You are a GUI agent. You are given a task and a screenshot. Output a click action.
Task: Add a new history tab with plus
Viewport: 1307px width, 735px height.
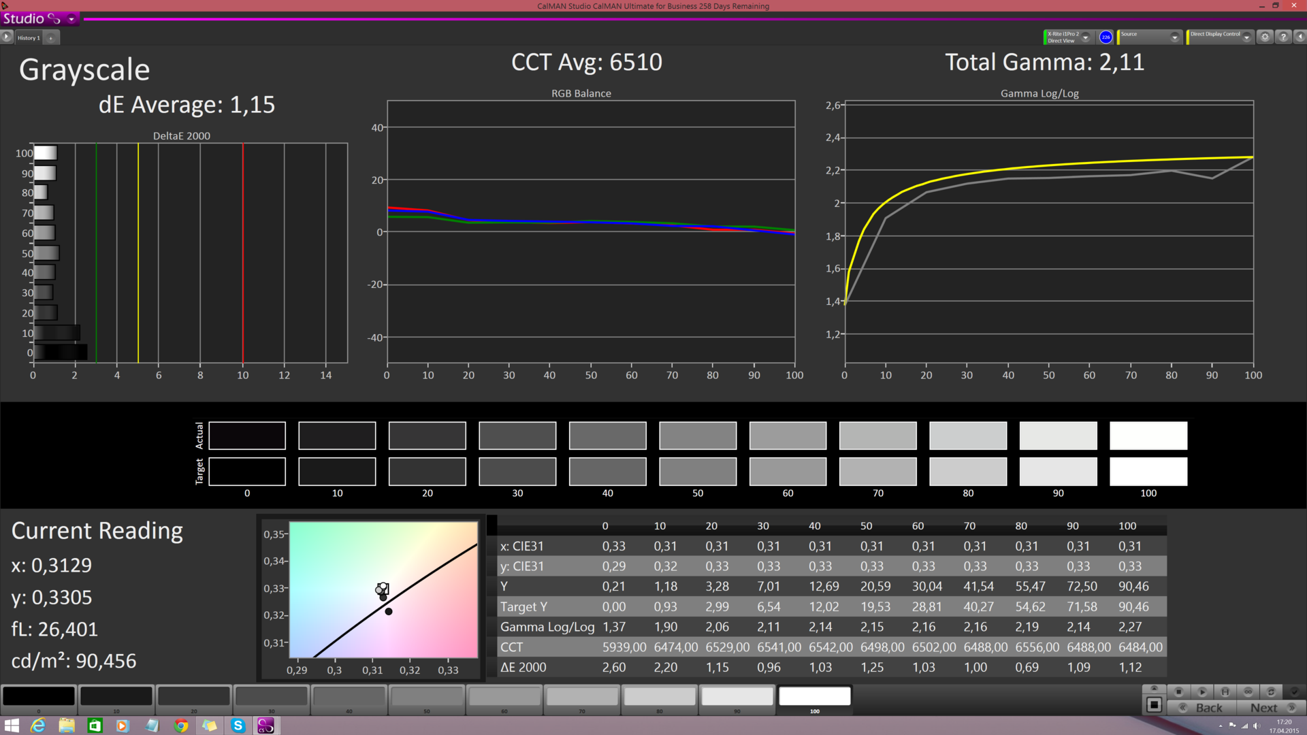coord(50,38)
